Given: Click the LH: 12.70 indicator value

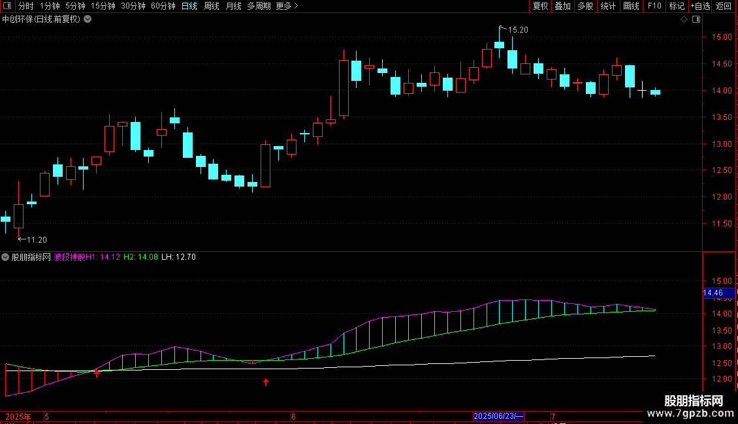Looking at the screenshot, I should click(178, 257).
